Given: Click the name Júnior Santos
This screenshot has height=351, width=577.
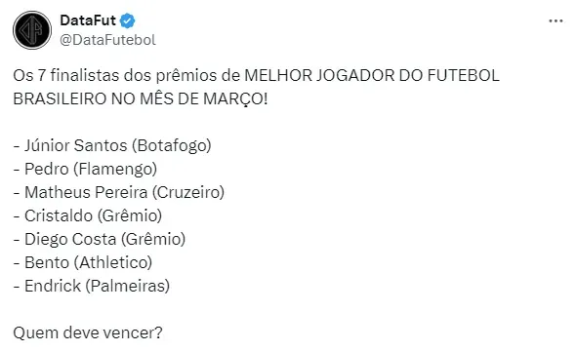Looking at the screenshot, I should (76, 145).
